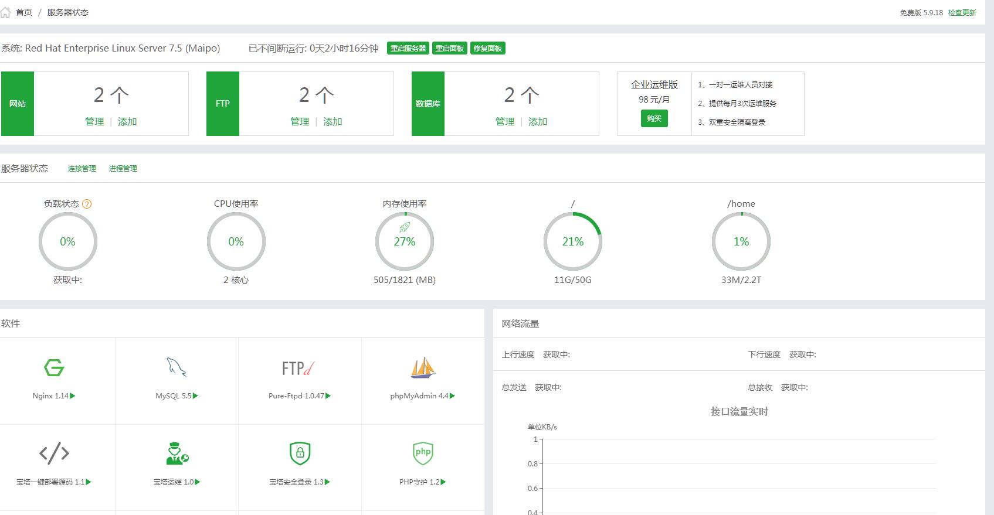Click the /home disk 1% gauge
Viewport: 994px width, 515px height.
click(x=741, y=241)
